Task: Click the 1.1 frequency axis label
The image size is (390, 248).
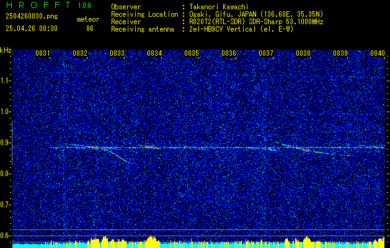Action: click(5, 81)
